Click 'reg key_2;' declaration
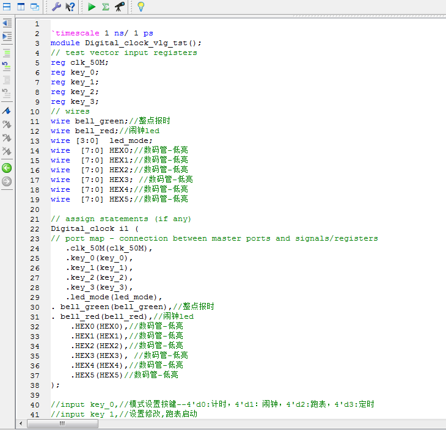This screenshot has width=446, height=430. [75, 92]
